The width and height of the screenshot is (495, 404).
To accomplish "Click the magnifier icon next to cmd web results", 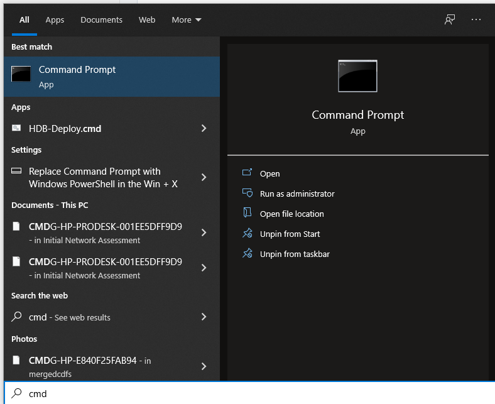I will (16, 317).
